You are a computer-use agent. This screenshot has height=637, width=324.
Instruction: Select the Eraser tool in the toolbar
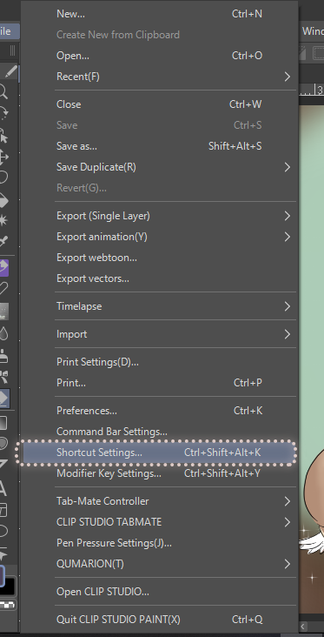point(4,399)
